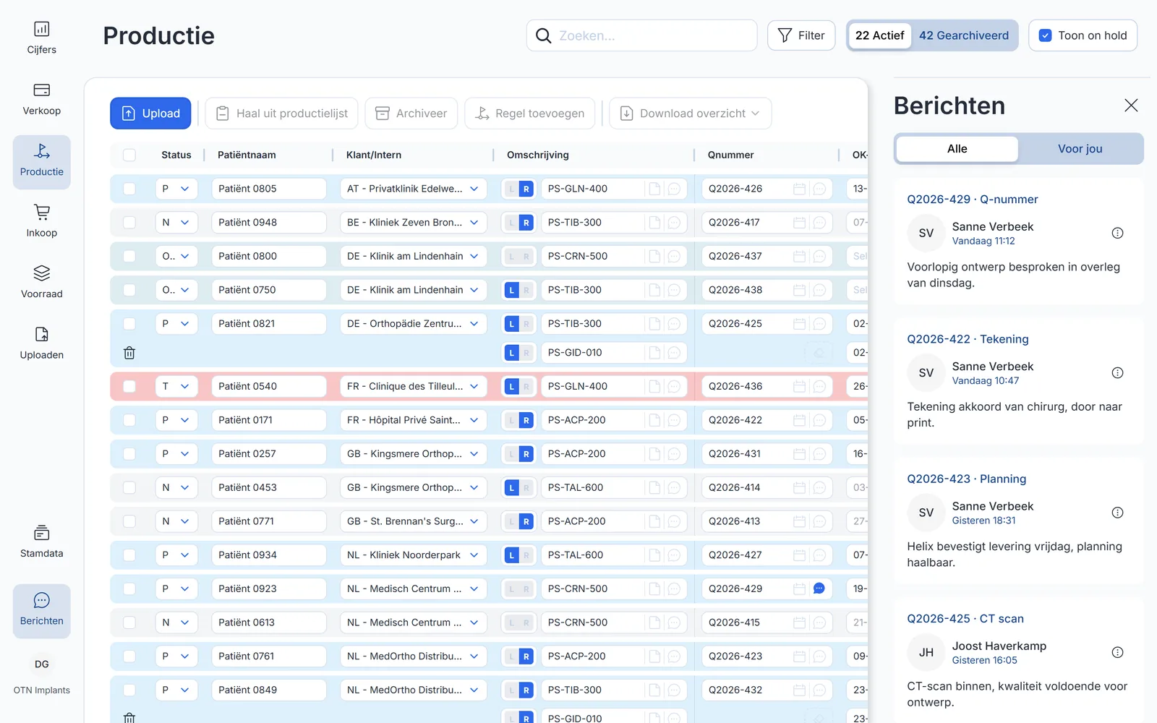Open the Voorraad sidebar section
The height and width of the screenshot is (723, 1157).
(x=41, y=283)
